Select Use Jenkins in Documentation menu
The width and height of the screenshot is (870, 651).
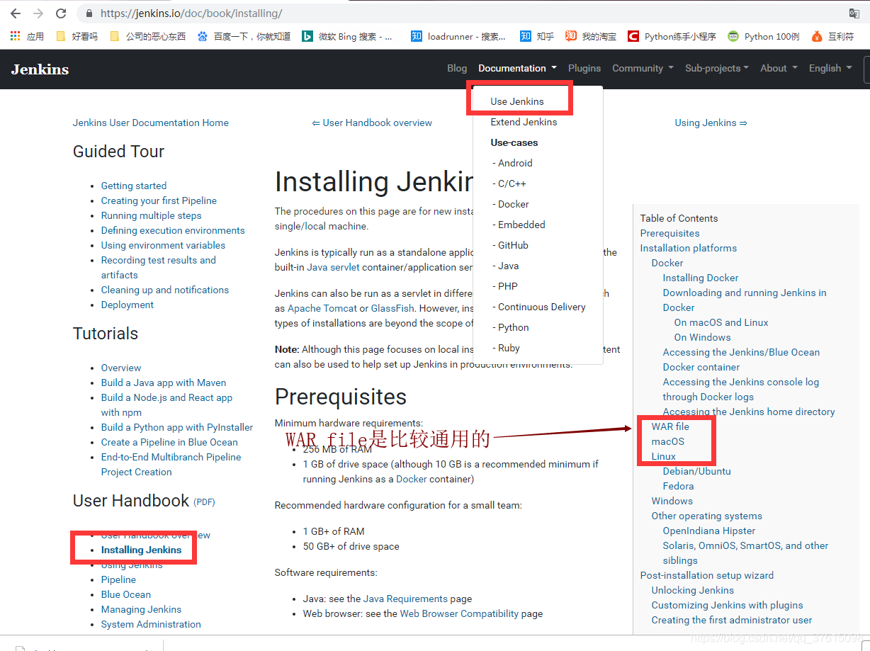pos(517,101)
